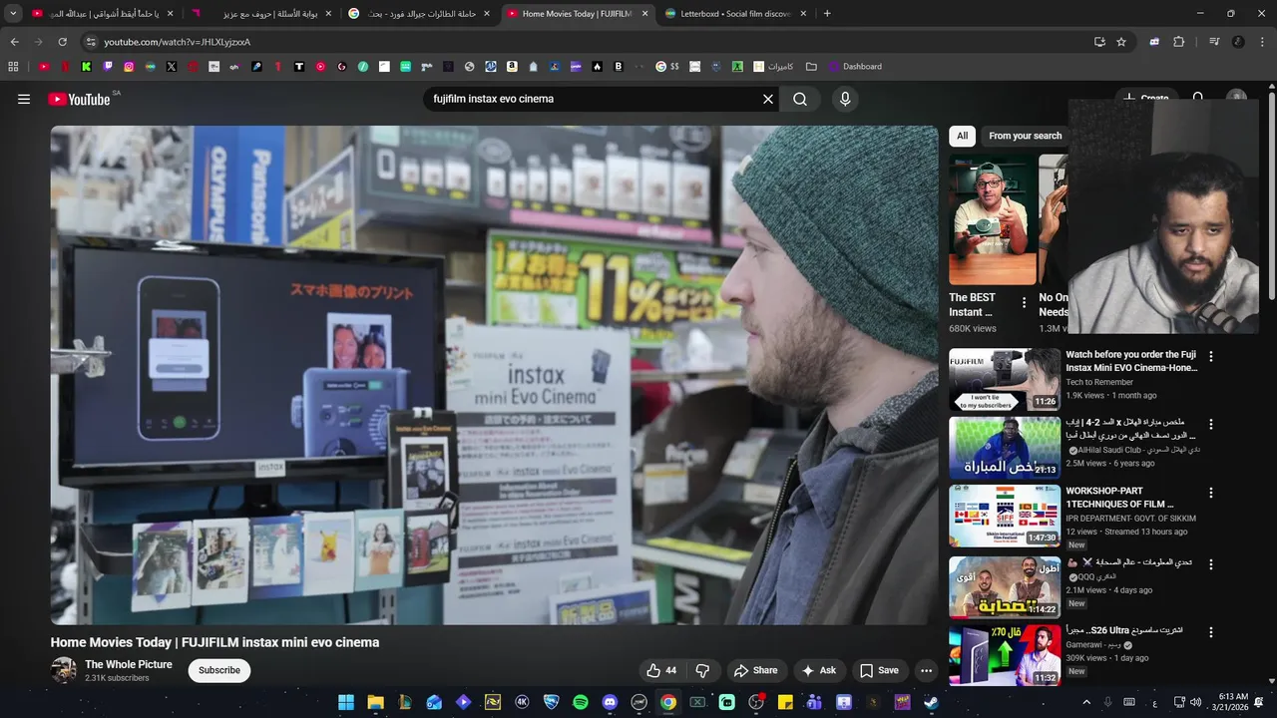Image resolution: width=1277 pixels, height=718 pixels.
Task: Open the Chrome apps grid shortcut
Action: 13,67
